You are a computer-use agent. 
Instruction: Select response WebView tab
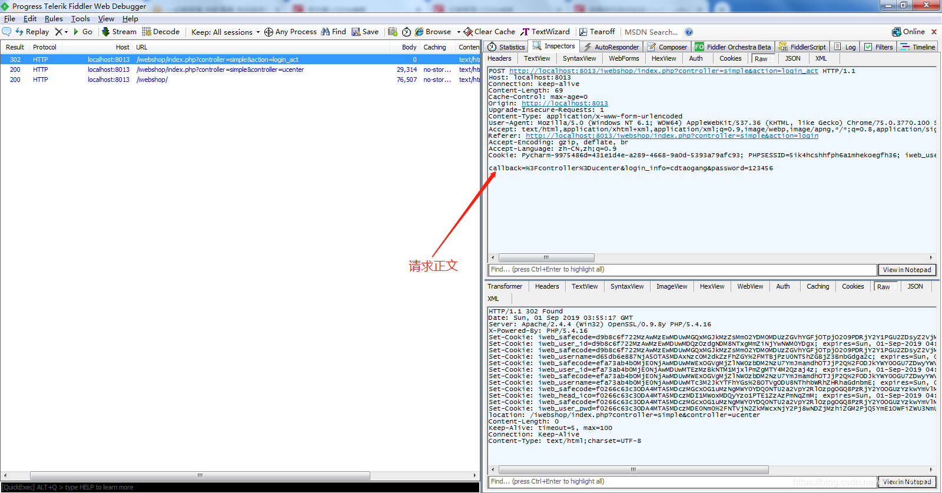click(x=750, y=286)
